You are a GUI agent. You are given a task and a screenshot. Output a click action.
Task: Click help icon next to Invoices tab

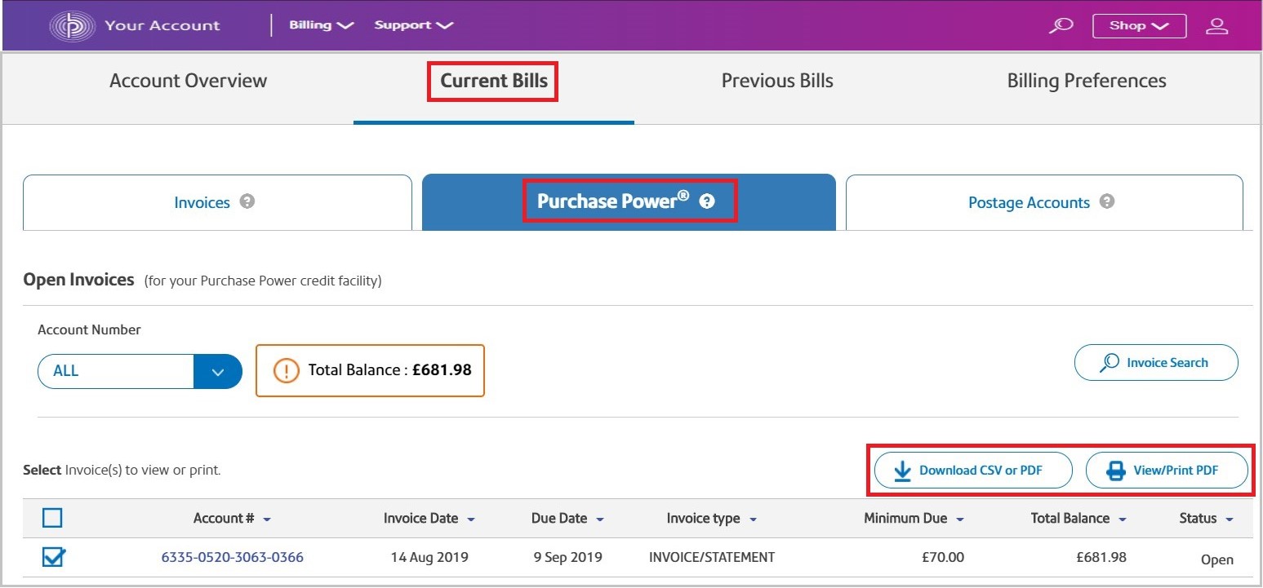pyautogui.click(x=247, y=201)
